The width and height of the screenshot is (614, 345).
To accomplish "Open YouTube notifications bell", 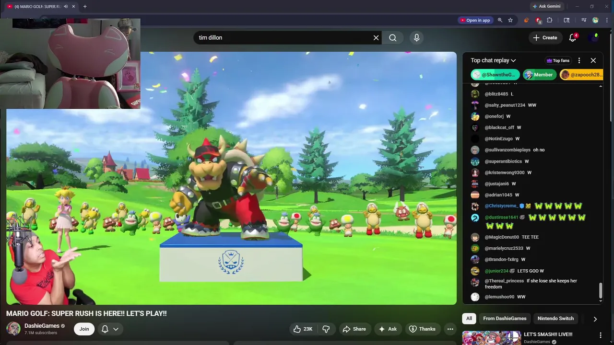I will (572, 37).
